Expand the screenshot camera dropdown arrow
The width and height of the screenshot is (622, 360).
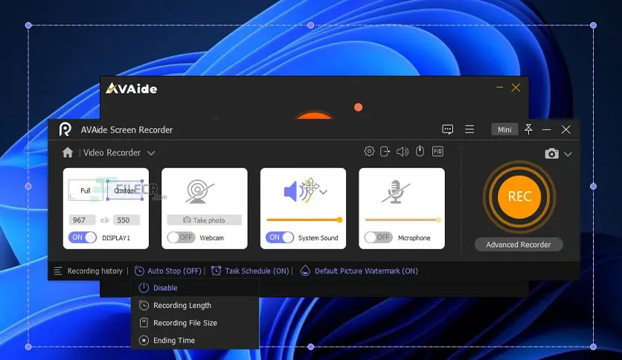pyautogui.click(x=568, y=154)
